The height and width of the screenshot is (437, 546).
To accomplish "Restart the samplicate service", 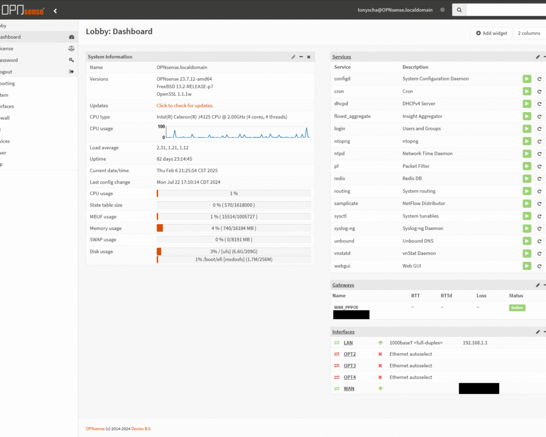I will coord(539,204).
